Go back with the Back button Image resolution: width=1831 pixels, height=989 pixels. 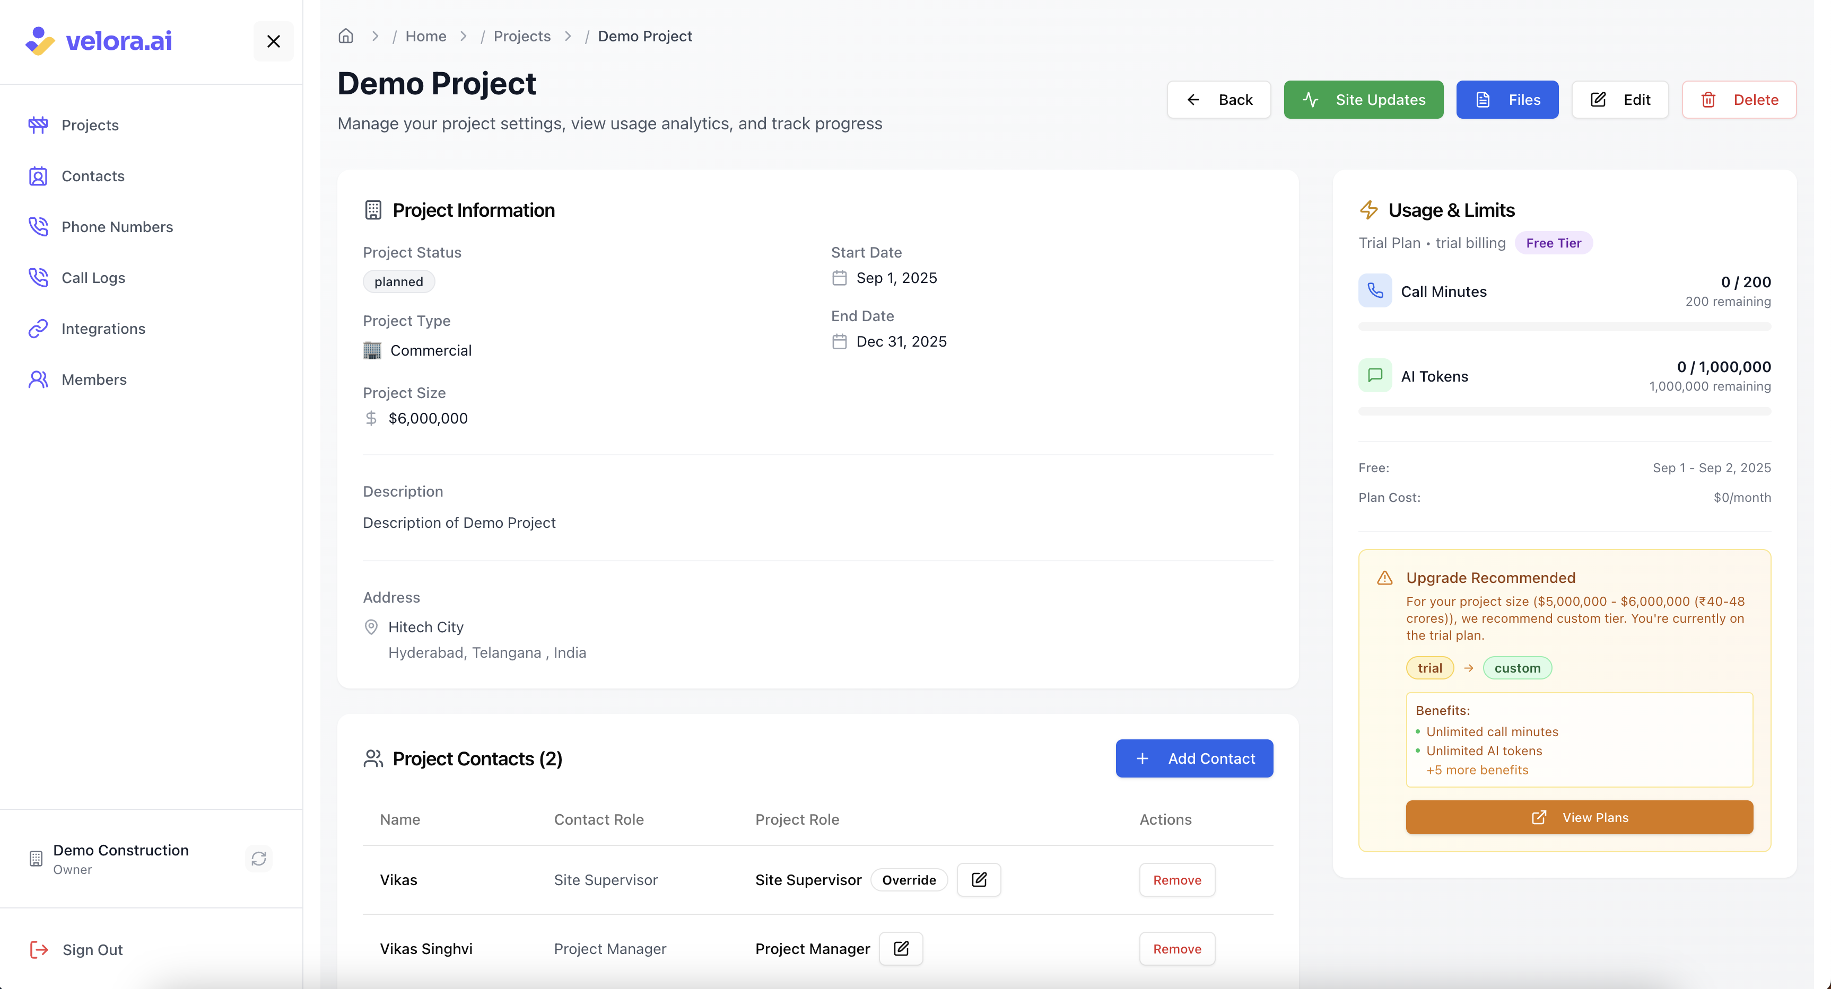[1218, 100]
